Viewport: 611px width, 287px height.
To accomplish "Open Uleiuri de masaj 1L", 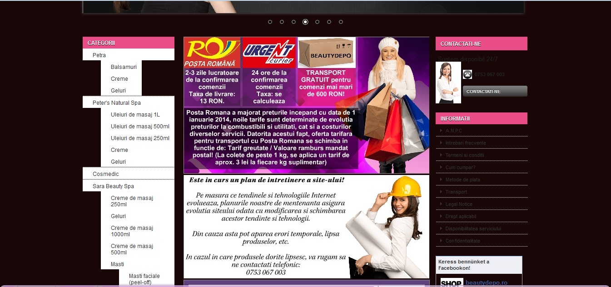I will click(135, 115).
